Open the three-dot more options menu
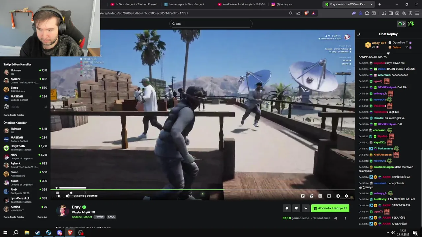 tap(345, 218)
